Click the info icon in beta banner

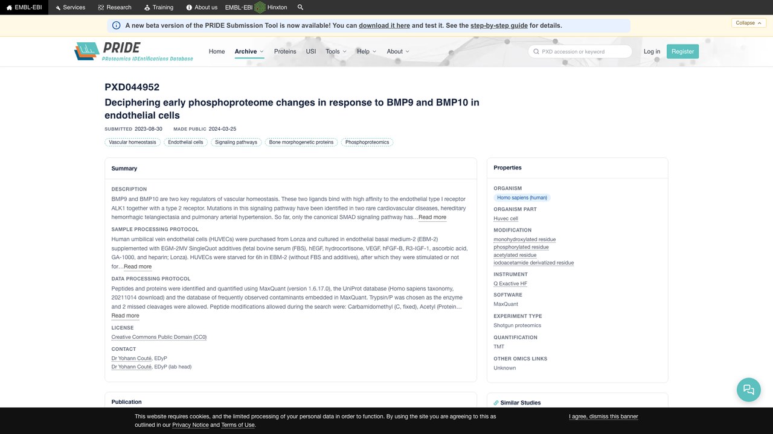coord(117,25)
